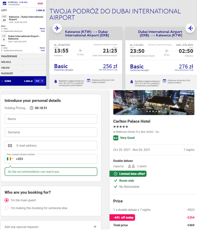The image size is (197, 230).
Task: Click the plus icon for special requests
Action: tap(95, 227)
